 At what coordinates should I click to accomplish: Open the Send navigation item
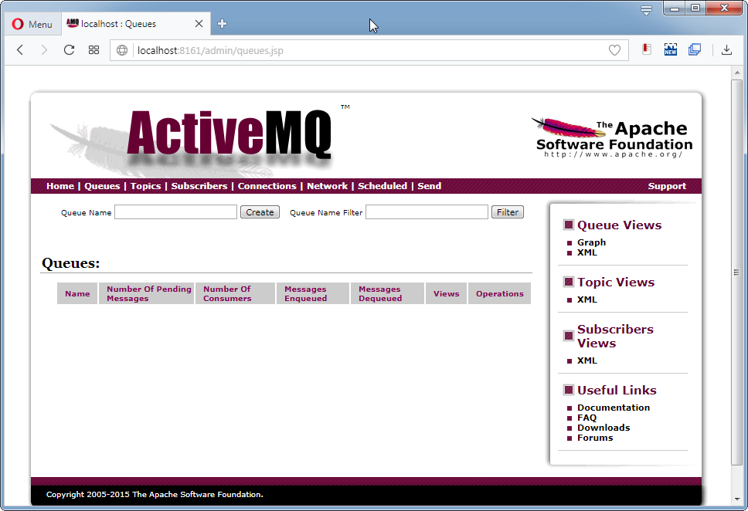(430, 186)
